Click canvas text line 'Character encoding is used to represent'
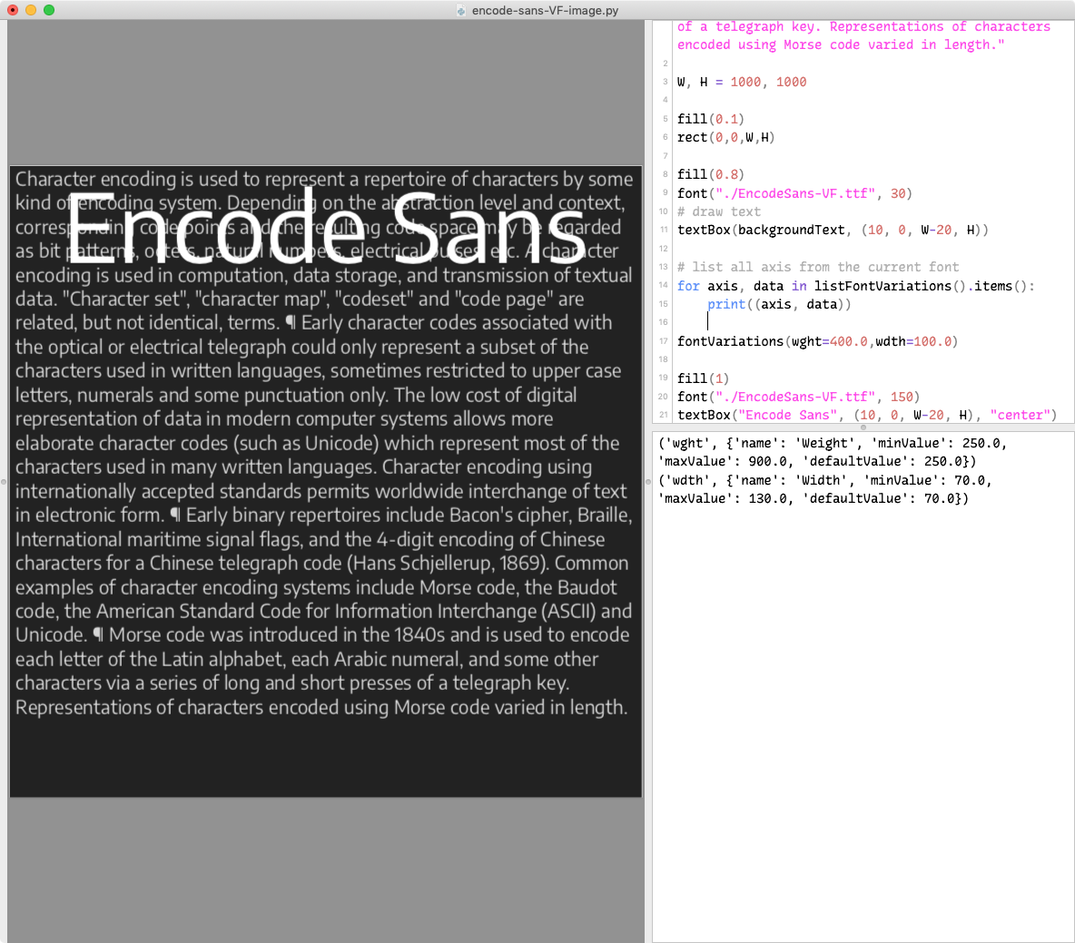This screenshot has height=943, width=1075. (323, 180)
